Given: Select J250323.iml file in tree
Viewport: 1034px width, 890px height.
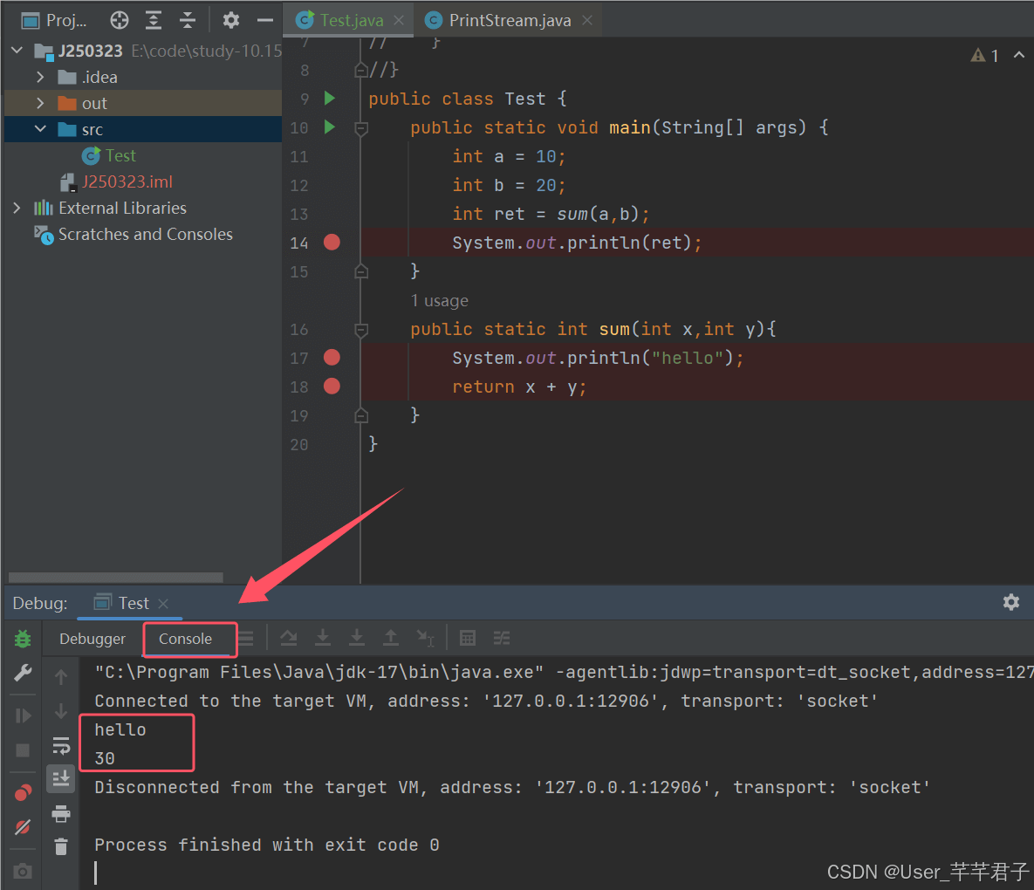Looking at the screenshot, I should 127,182.
